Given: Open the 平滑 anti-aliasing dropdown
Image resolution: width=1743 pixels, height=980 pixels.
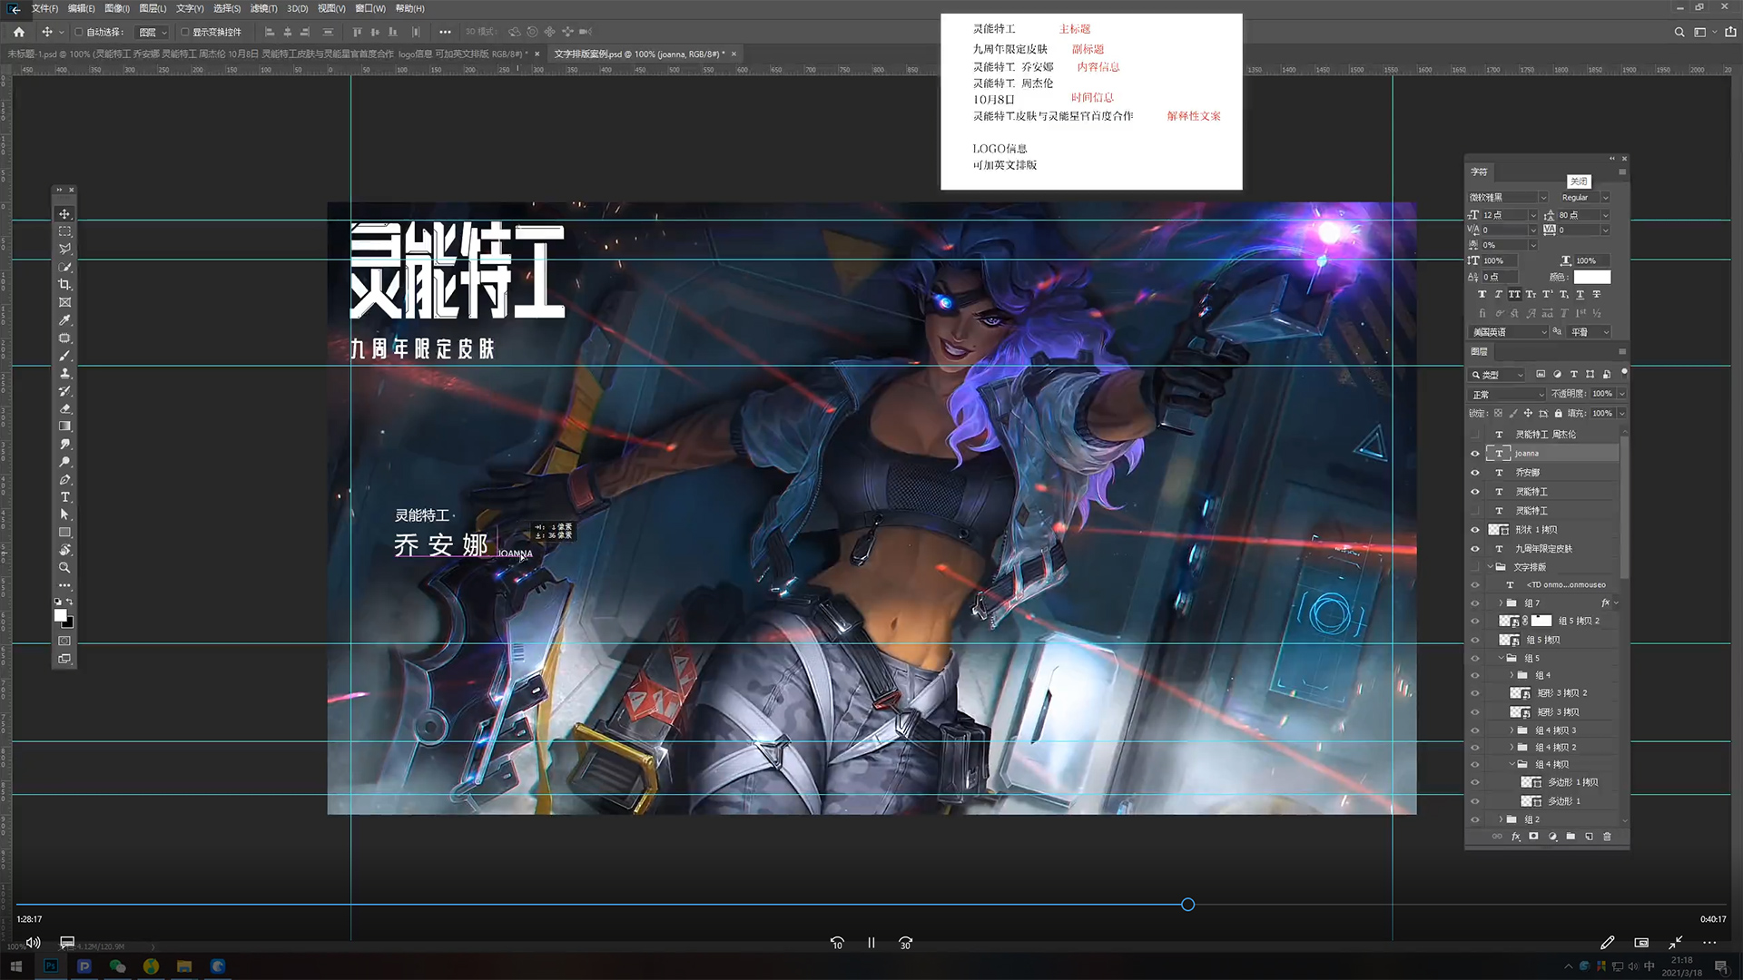Looking at the screenshot, I should [x=1590, y=332].
